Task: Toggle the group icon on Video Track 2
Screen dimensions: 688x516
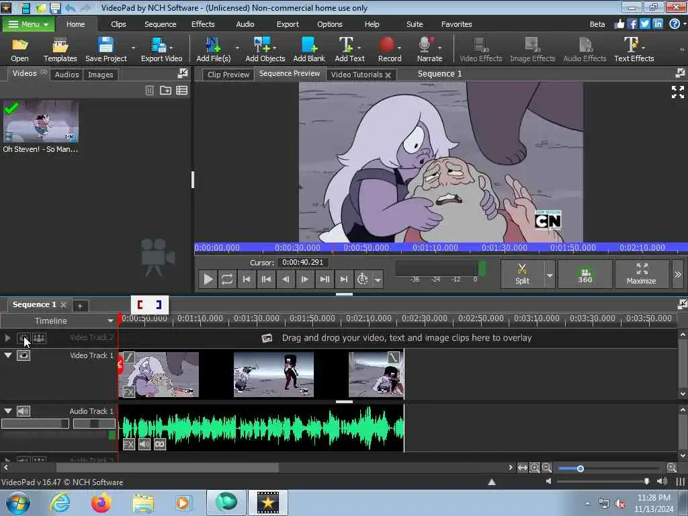Action: [39, 338]
